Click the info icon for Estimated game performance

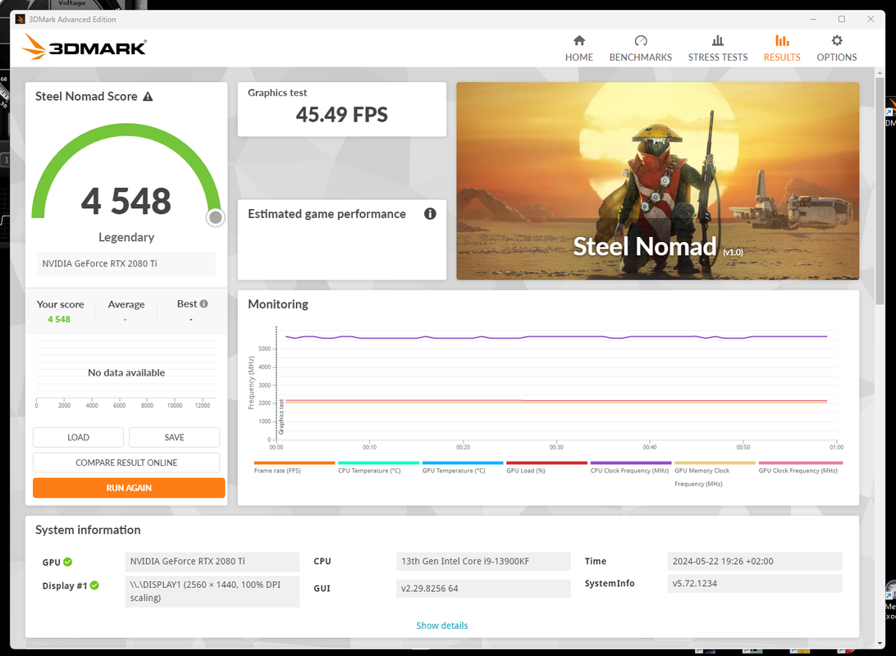pyautogui.click(x=430, y=213)
